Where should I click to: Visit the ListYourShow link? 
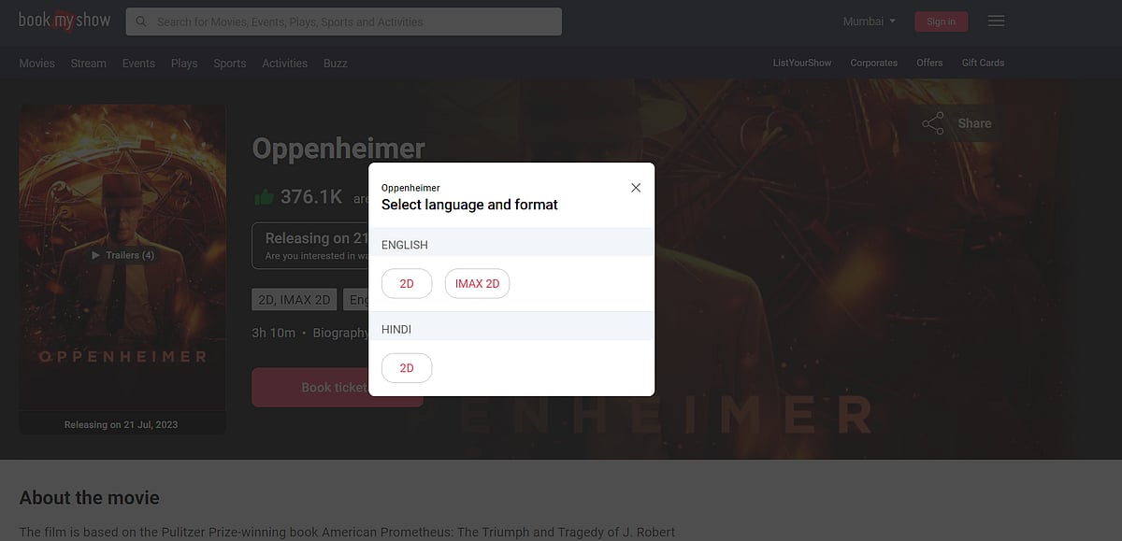[x=801, y=64]
